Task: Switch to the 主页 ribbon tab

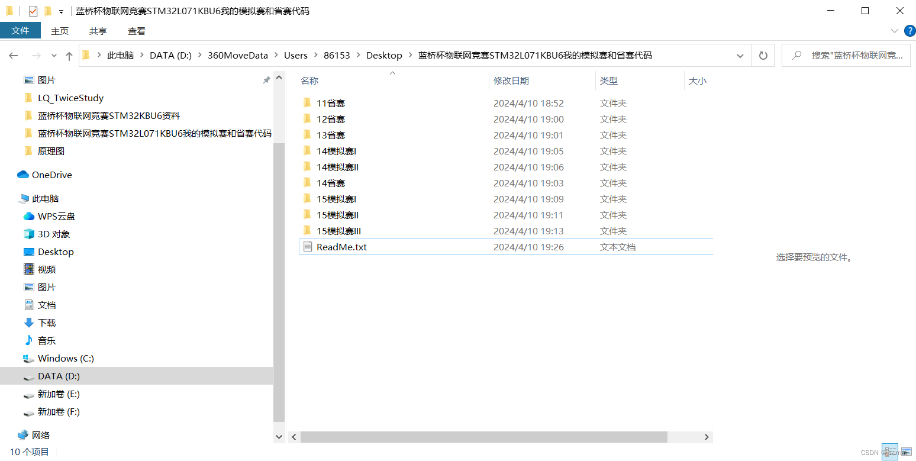Action: 60,31
